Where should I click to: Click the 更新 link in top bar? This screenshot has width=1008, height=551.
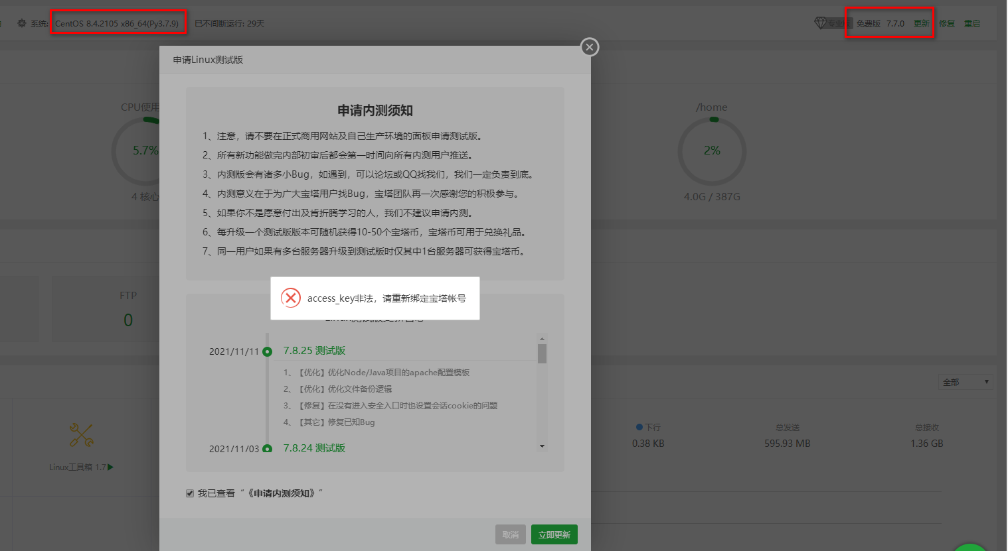coord(921,24)
